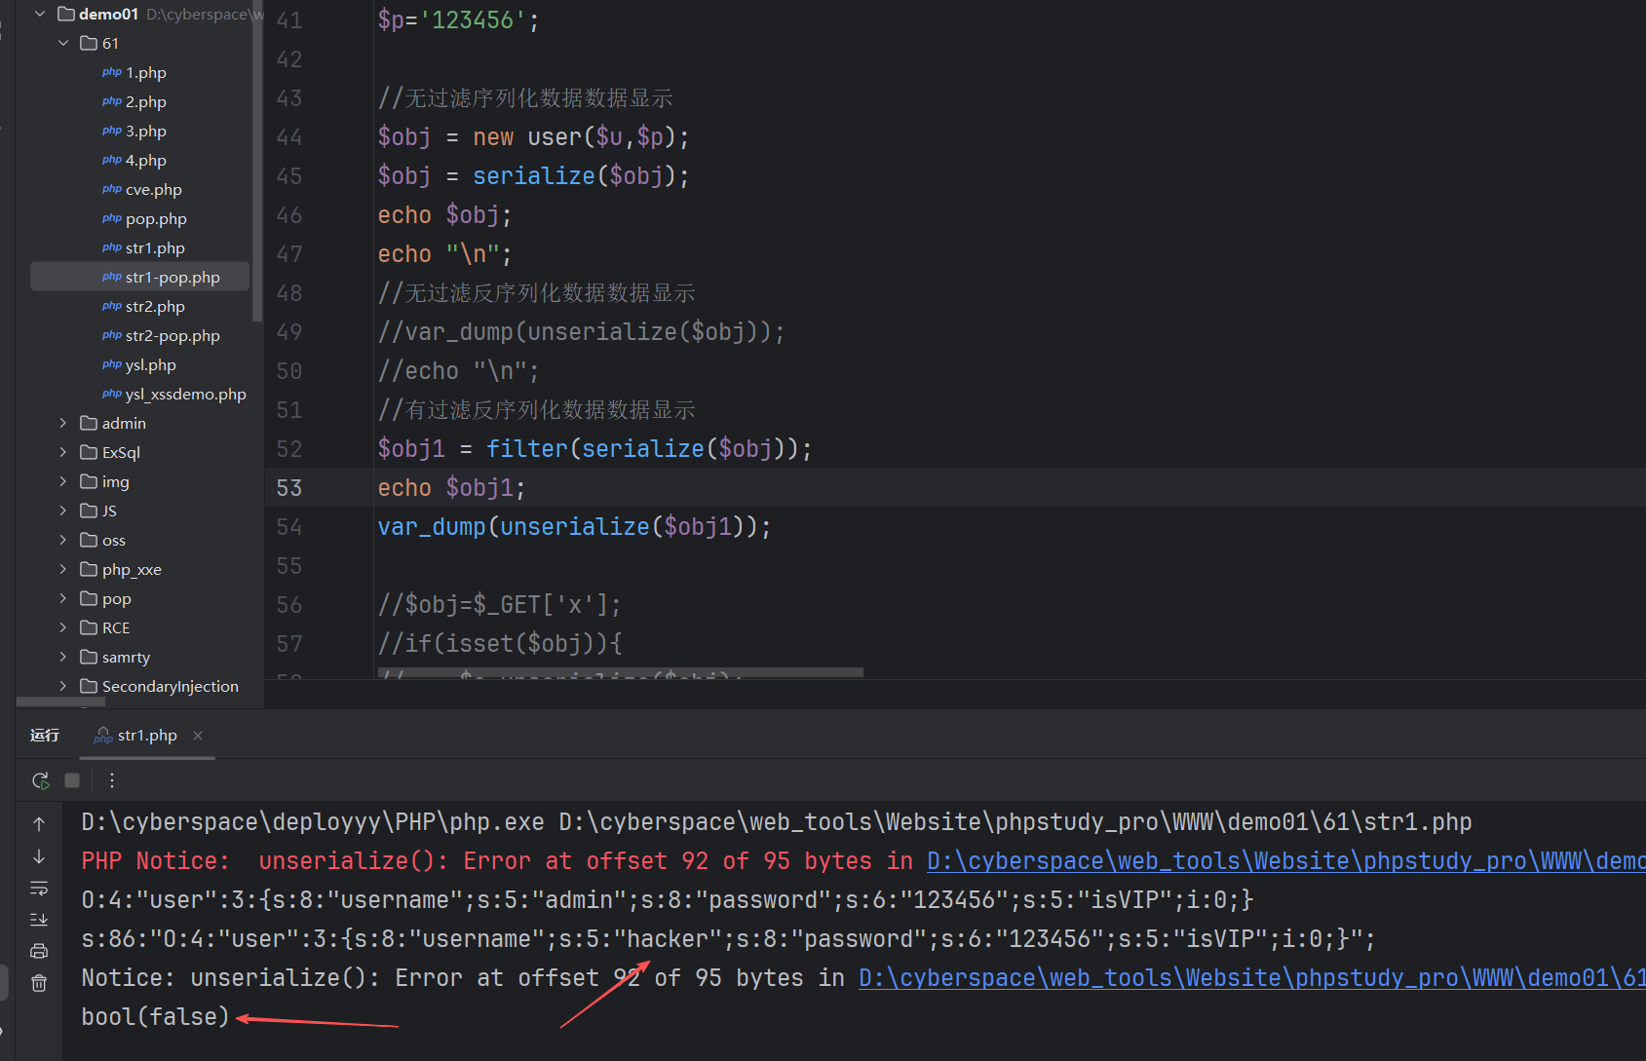
Task: Open cve.php in the project tree
Action: pos(153,189)
